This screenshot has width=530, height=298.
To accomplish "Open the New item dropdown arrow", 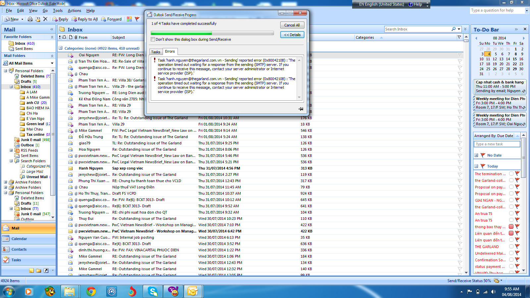I will pyautogui.click(x=22, y=20).
